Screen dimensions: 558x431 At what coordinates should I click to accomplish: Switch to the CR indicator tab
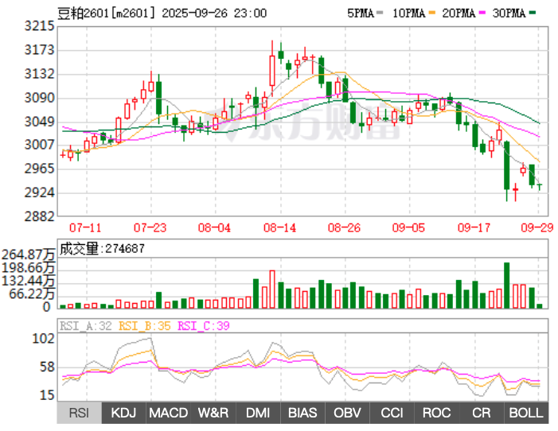(x=482, y=413)
